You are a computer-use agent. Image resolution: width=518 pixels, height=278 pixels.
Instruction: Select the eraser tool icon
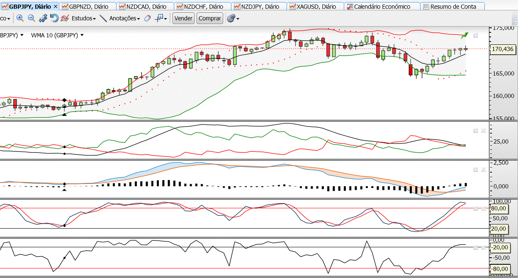click(147, 18)
